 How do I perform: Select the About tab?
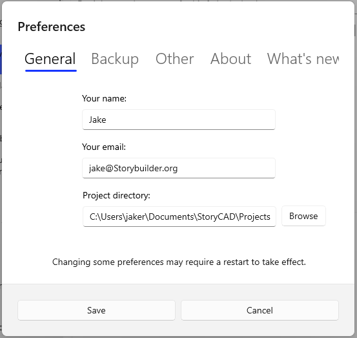(x=230, y=59)
